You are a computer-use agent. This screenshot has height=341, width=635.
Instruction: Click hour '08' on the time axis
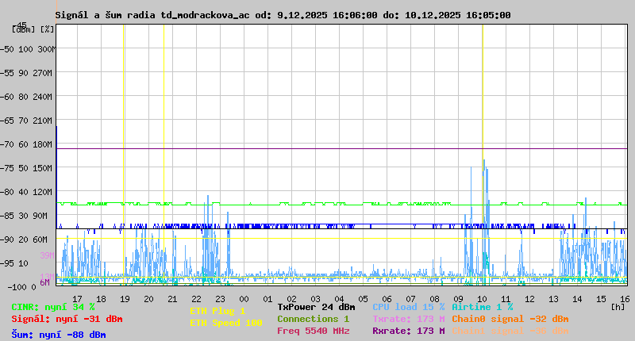[434, 299]
